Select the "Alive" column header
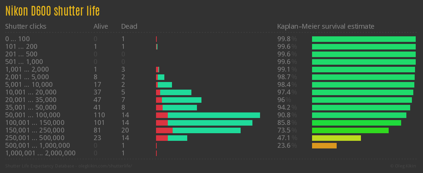 coord(101,26)
